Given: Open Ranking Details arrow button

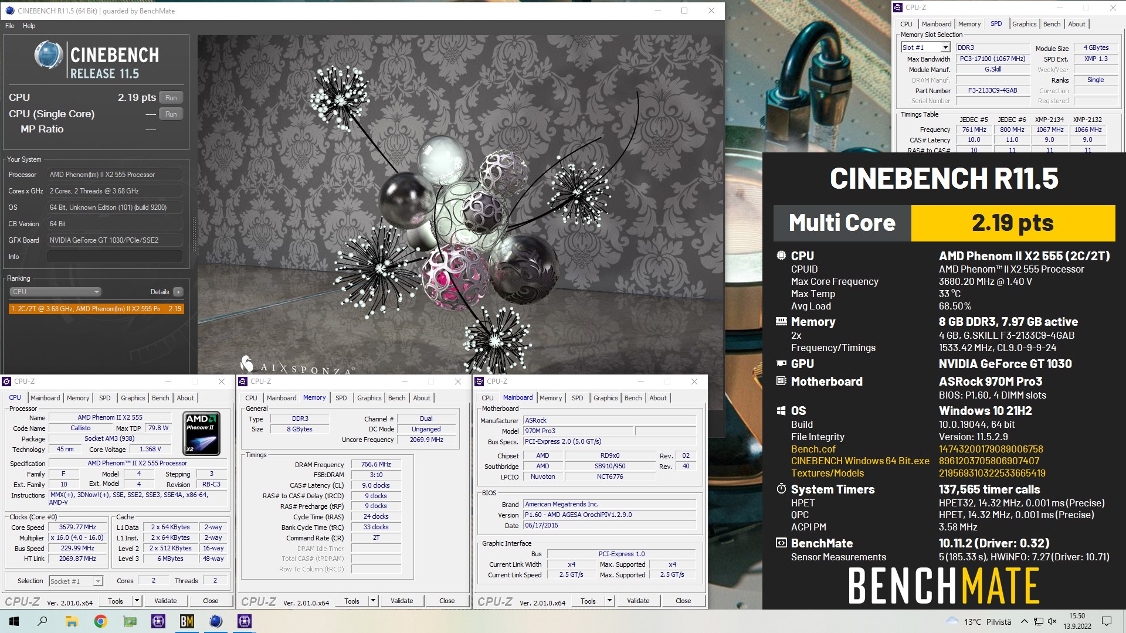Looking at the screenshot, I should 178,292.
